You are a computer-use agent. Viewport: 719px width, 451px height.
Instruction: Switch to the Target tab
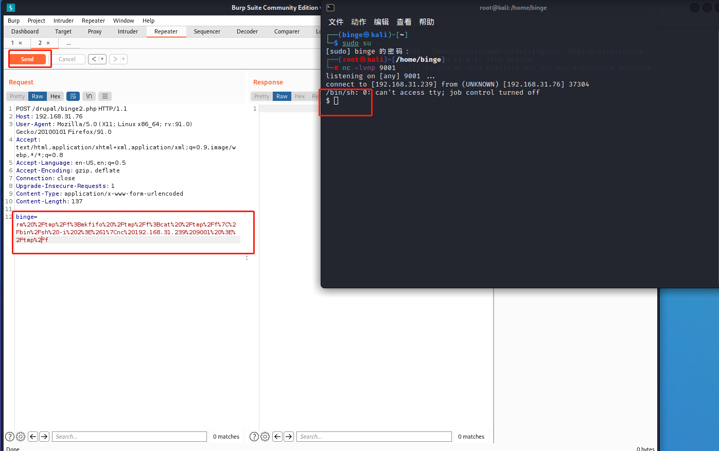(x=63, y=31)
